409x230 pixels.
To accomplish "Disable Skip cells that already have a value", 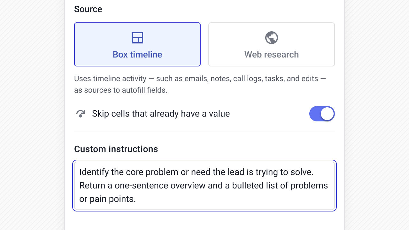I will pyautogui.click(x=322, y=113).
